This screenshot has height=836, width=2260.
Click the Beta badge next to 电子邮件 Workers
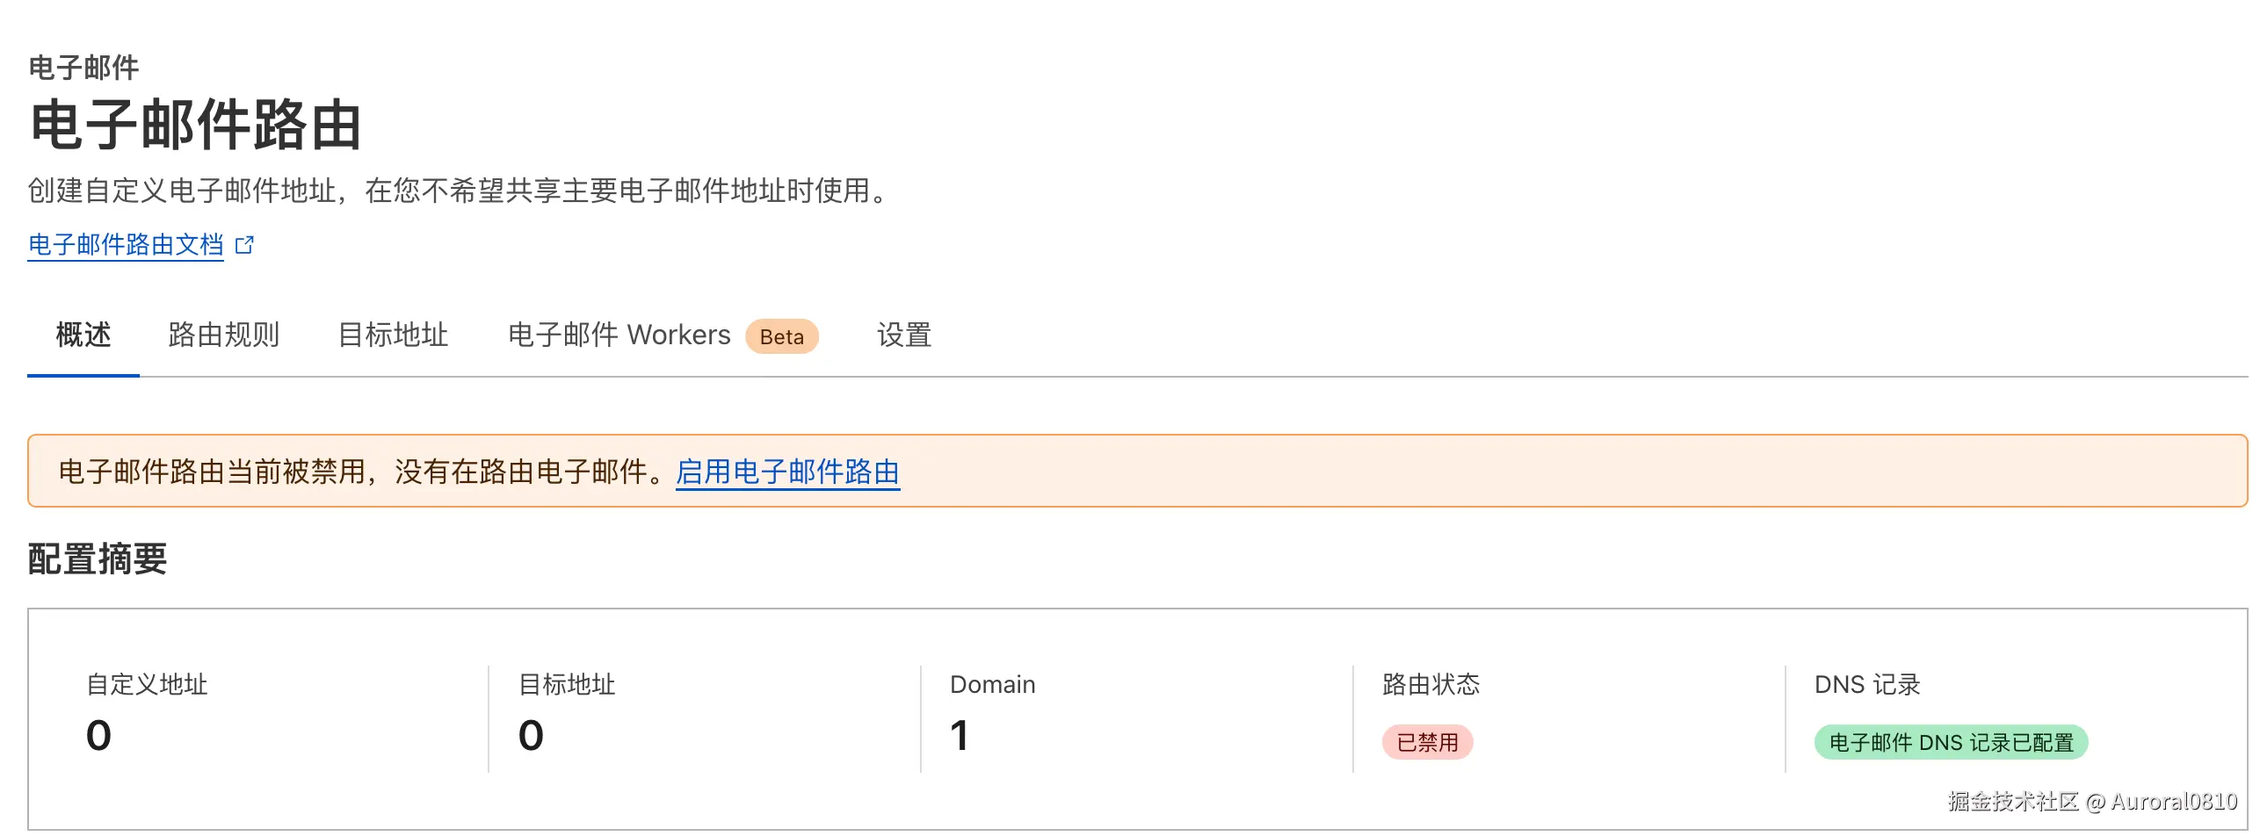tap(781, 336)
